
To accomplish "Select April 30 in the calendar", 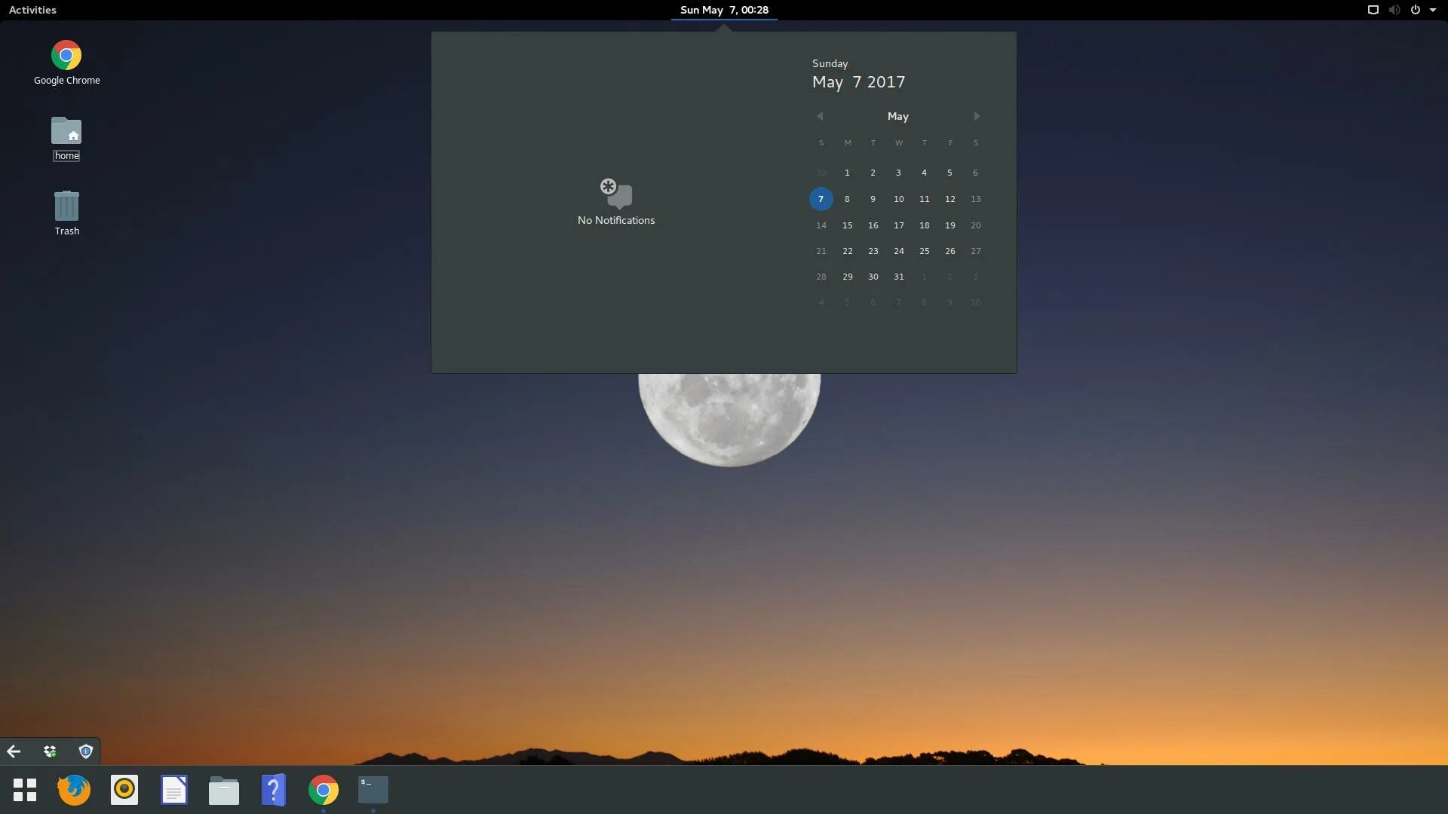I will pyautogui.click(x=821, y=173).
